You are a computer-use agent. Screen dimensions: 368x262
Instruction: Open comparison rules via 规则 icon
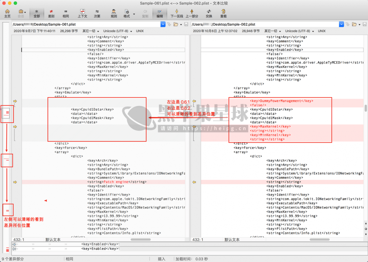(x=113, y=12)
